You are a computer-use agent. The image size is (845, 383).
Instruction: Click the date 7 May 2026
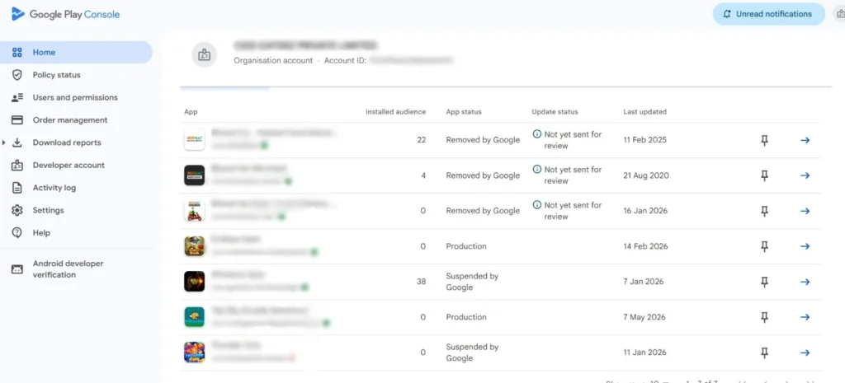point(645,317)
